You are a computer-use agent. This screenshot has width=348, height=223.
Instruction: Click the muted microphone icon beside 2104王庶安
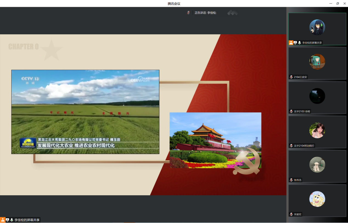click(291, 77)
